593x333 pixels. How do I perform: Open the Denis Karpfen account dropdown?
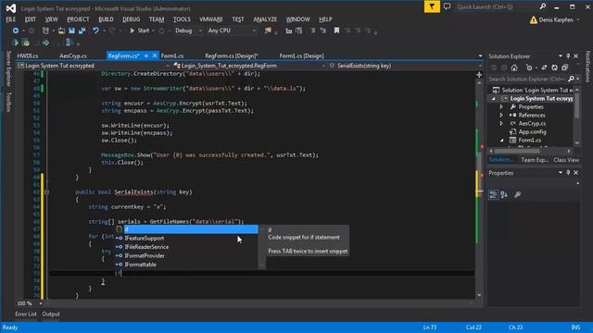pyautogui.click(x=555, y=19)
